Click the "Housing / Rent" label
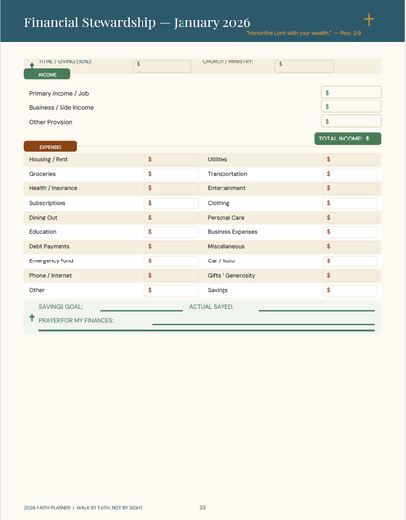The image size is (406, 520). [49, 160]
